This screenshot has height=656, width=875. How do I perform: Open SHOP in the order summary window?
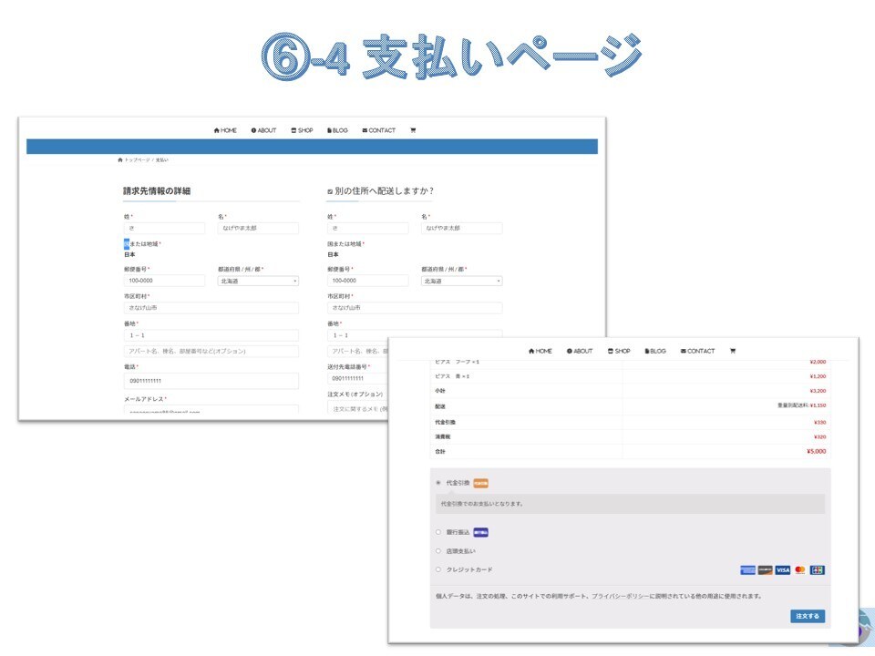point(619,352)
